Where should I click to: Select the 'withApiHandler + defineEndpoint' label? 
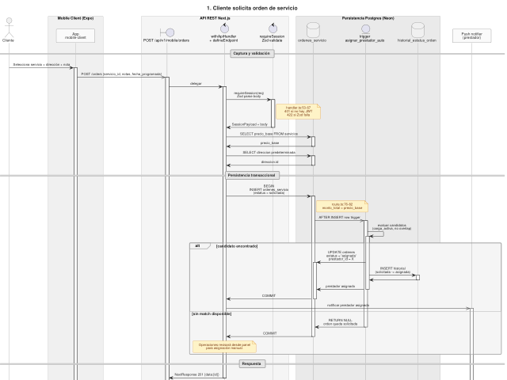point(223,39)
